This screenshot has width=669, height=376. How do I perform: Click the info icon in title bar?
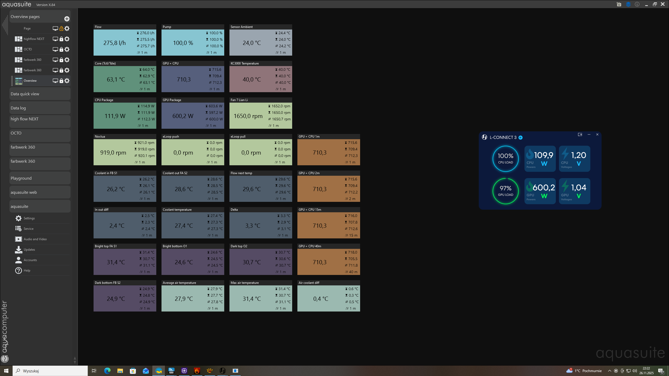click(x=637, y=4)
